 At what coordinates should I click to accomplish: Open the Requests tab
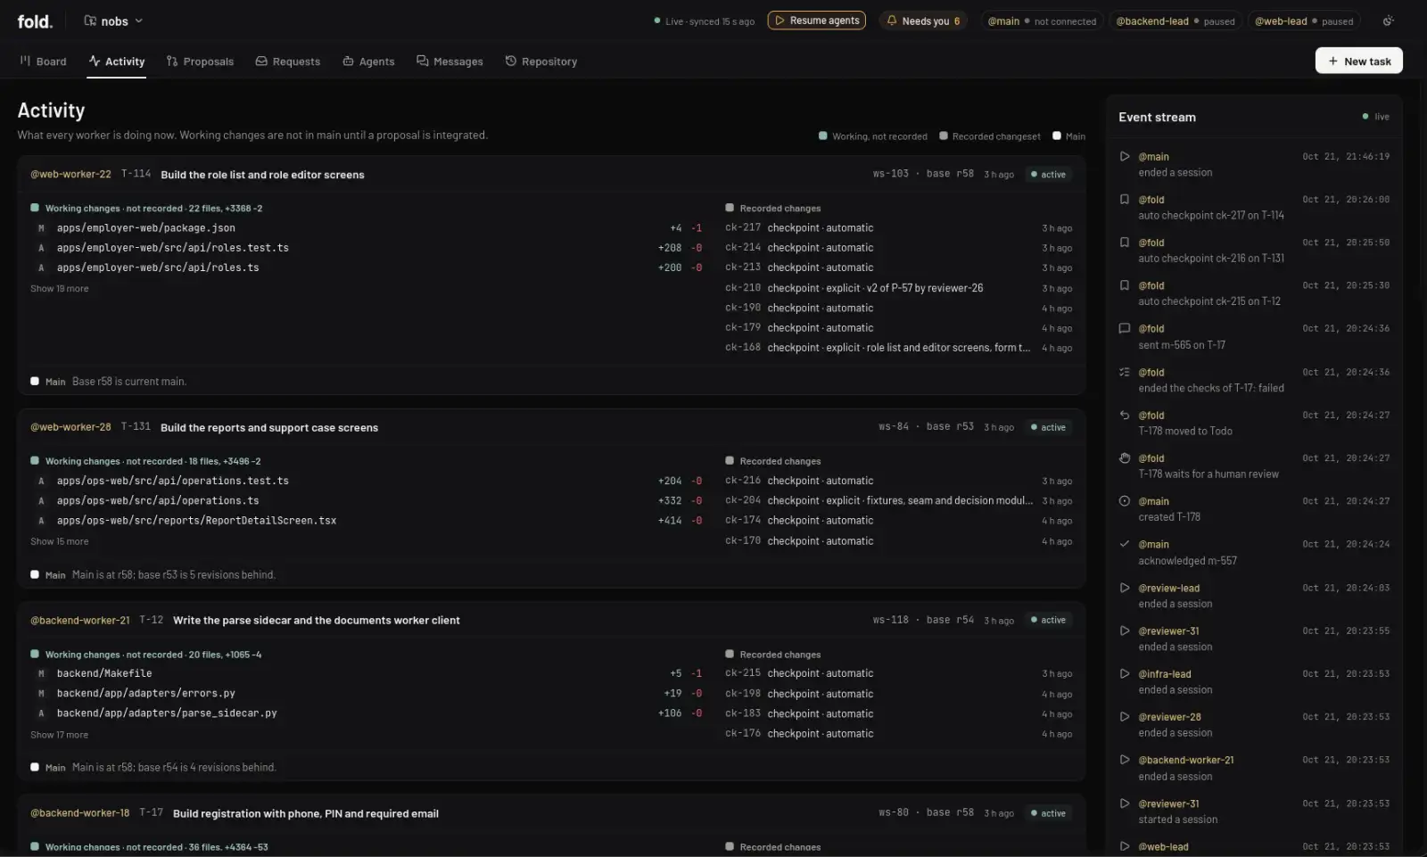point(288,62)
